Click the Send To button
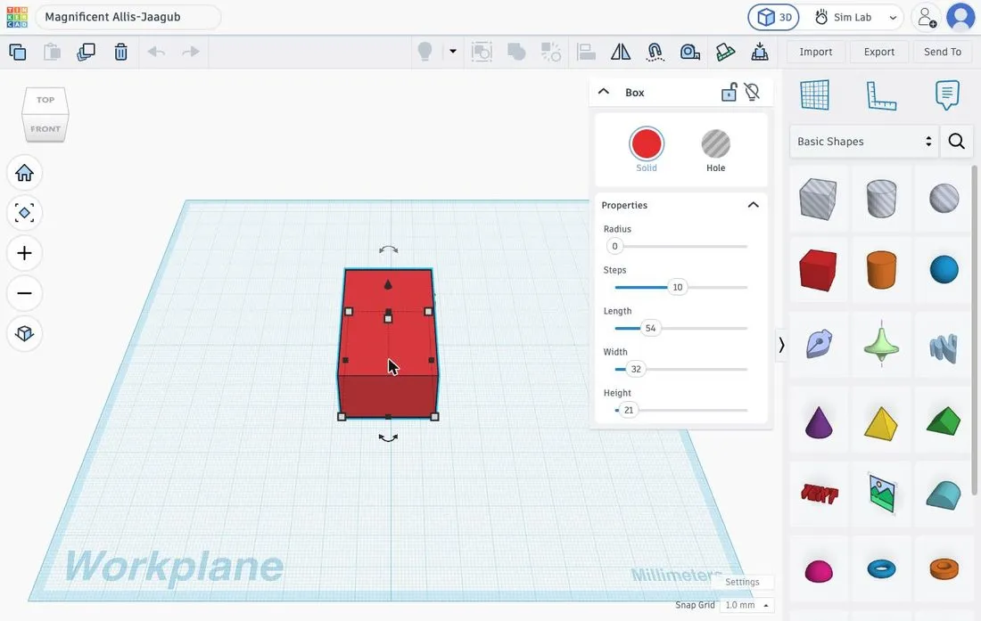The height and width of the screenshot is (621, 981). [943, 52]
